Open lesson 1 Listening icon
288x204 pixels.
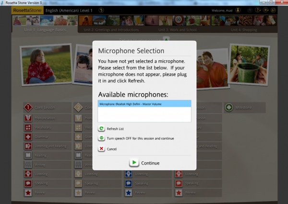(28, 174)
